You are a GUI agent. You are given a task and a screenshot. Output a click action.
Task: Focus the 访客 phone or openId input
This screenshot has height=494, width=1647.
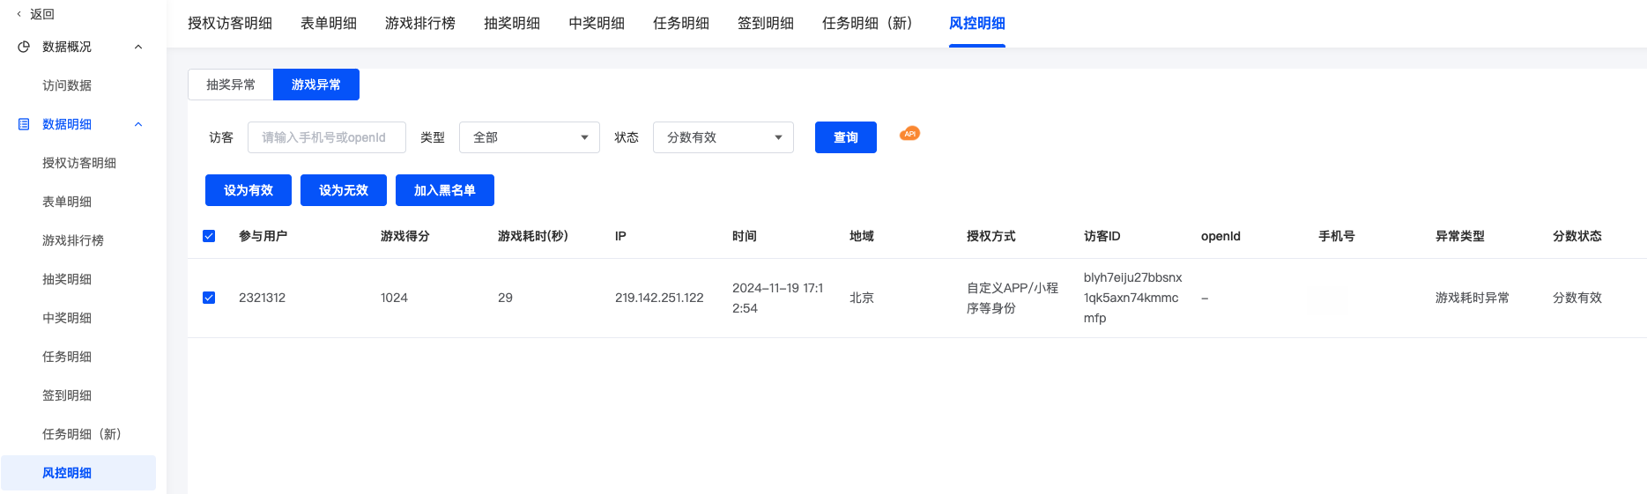pyautogui.click(x=326, y=137)
